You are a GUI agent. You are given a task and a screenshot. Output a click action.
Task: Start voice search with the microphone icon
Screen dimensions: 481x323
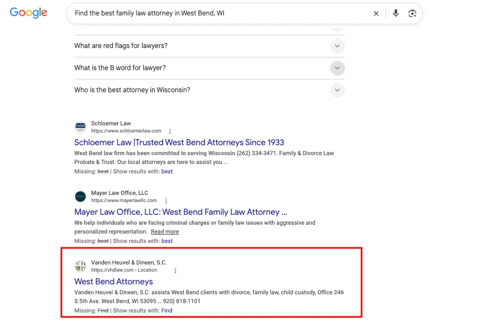click(x=396, y=13)
